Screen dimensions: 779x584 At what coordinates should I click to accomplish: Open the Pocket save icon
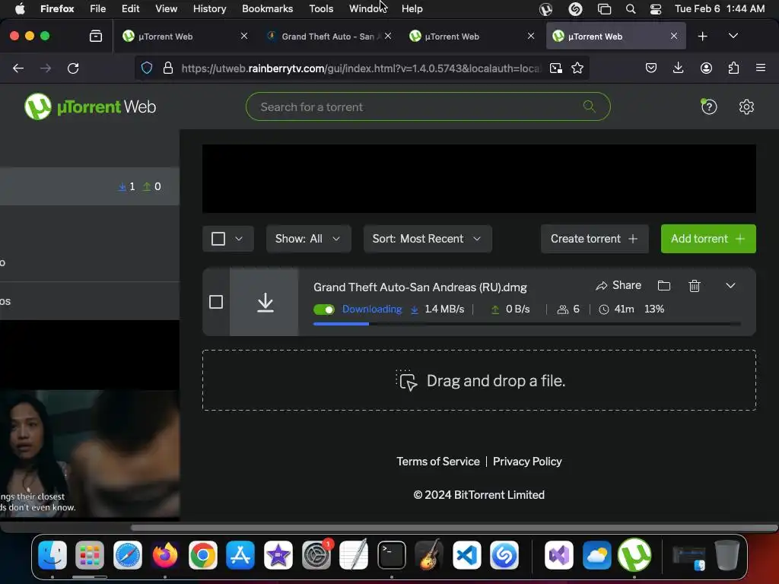[651, 68]
